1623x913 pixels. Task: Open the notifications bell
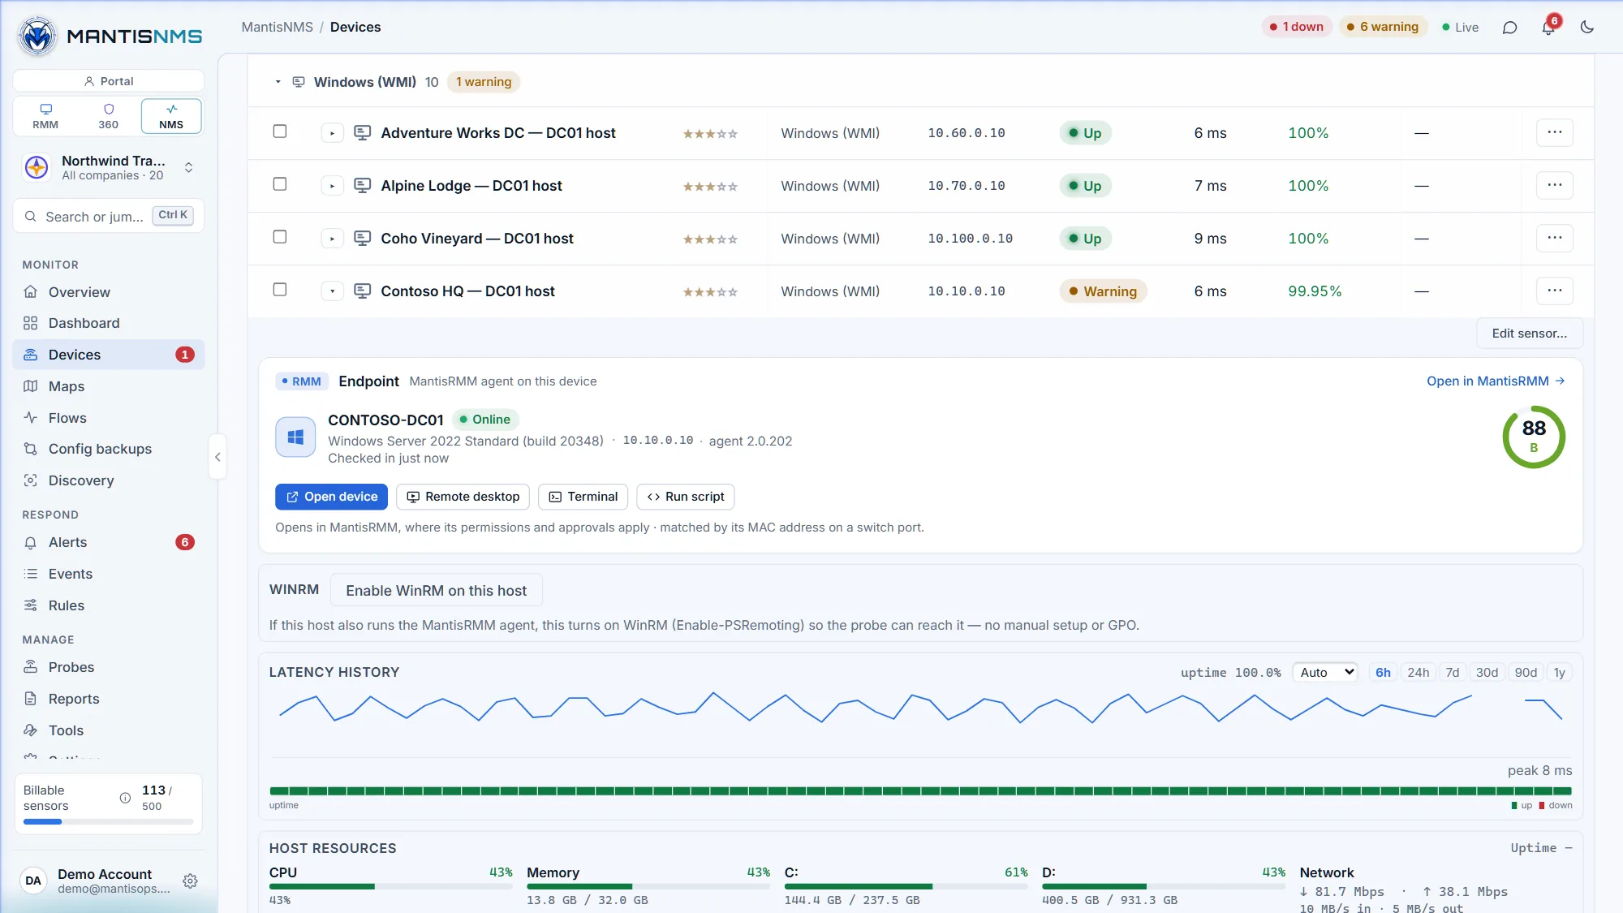click(1548, 28)
